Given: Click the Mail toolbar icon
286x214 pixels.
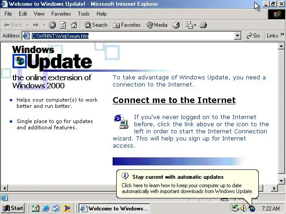Looking at the screenshot, I should pos(189,25).
